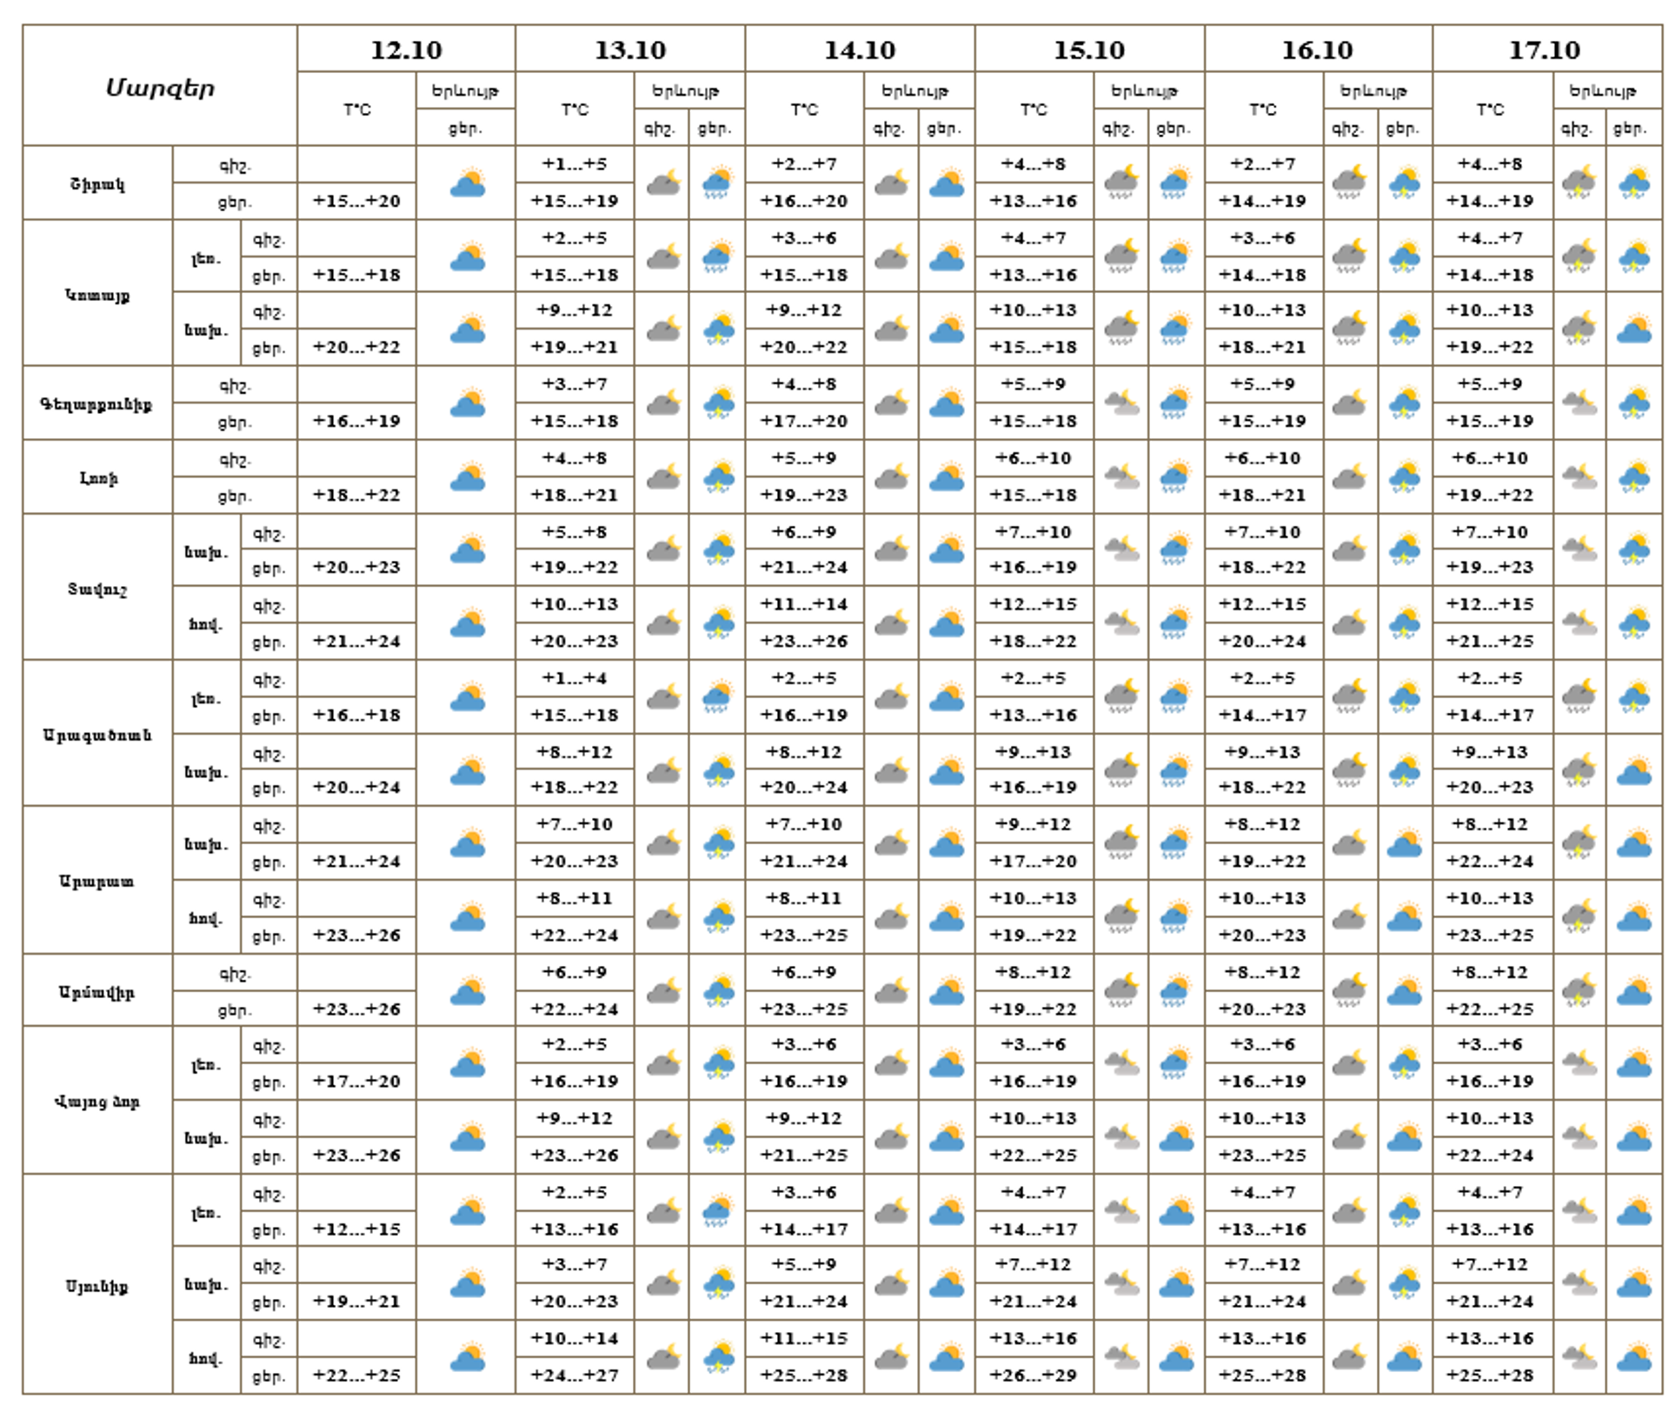This screenshot has height=1412, width=1669.
Task: Click the Լոռի region label
Action: (x=97, y=478)
